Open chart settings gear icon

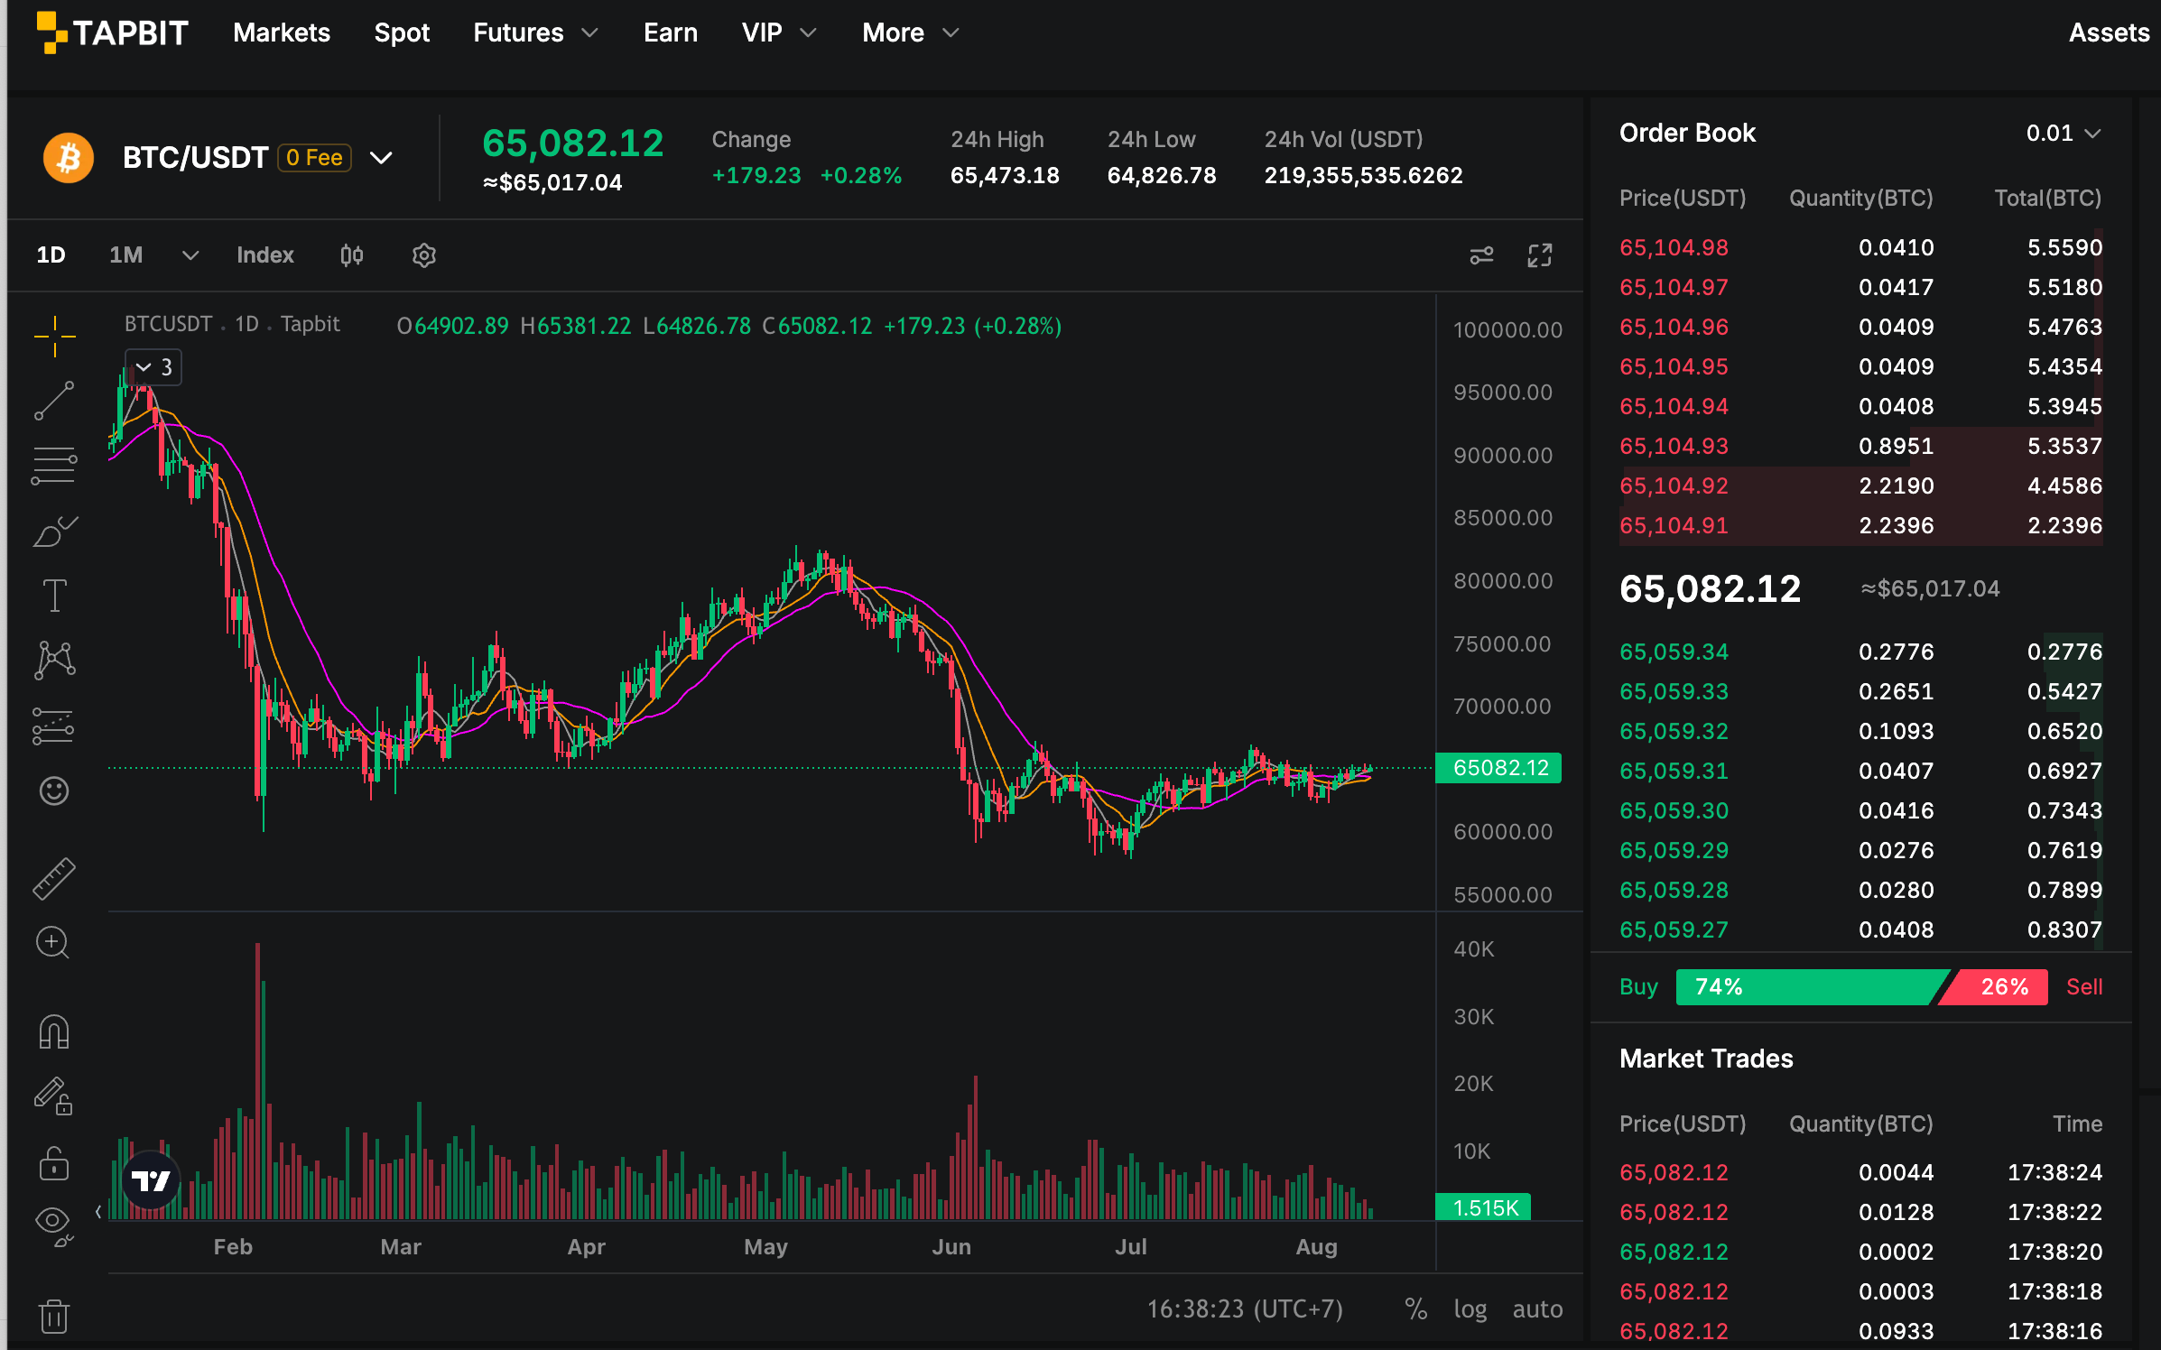pyautogui.click(x=424, y=255)
